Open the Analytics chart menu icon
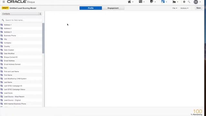The width and height of the screenshot is (206, 116). (174, 2)
